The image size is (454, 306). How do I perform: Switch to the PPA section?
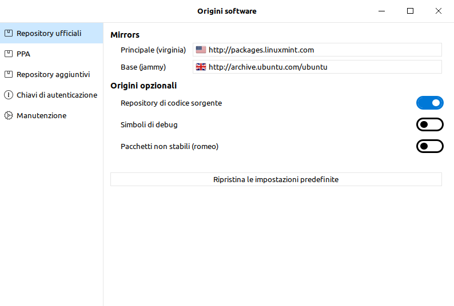point(23,54)
